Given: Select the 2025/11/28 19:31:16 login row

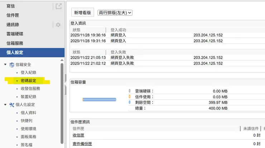Looking at the screenshot, I should pos(167,41).
